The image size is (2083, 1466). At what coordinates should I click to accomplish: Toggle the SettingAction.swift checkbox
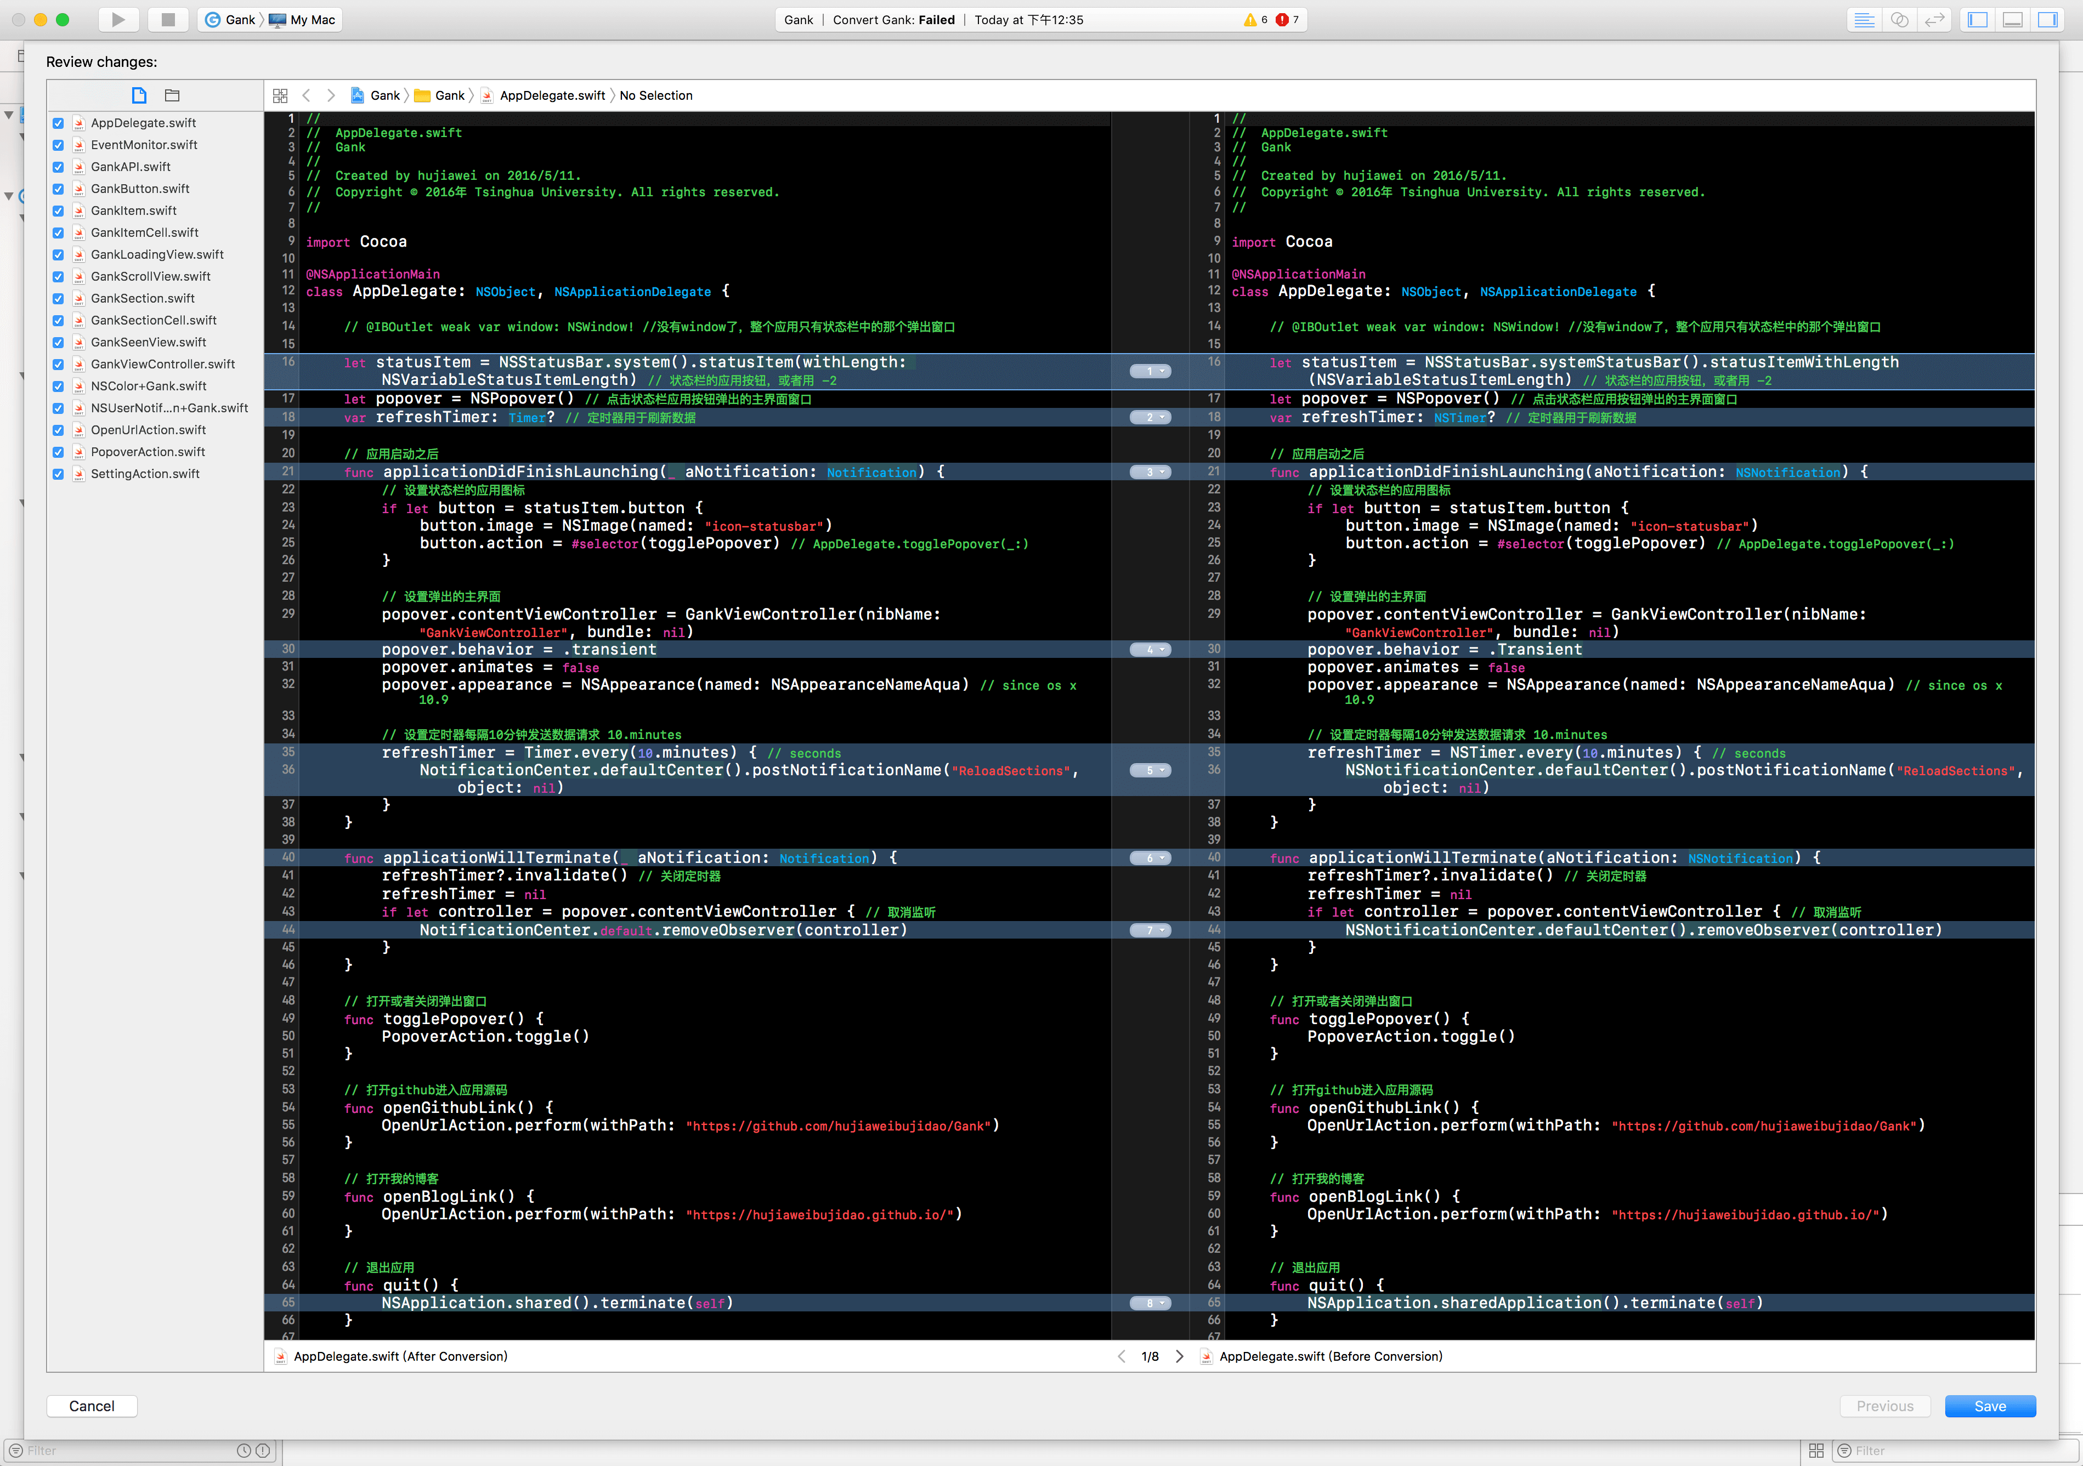click(x=58, y=474)
